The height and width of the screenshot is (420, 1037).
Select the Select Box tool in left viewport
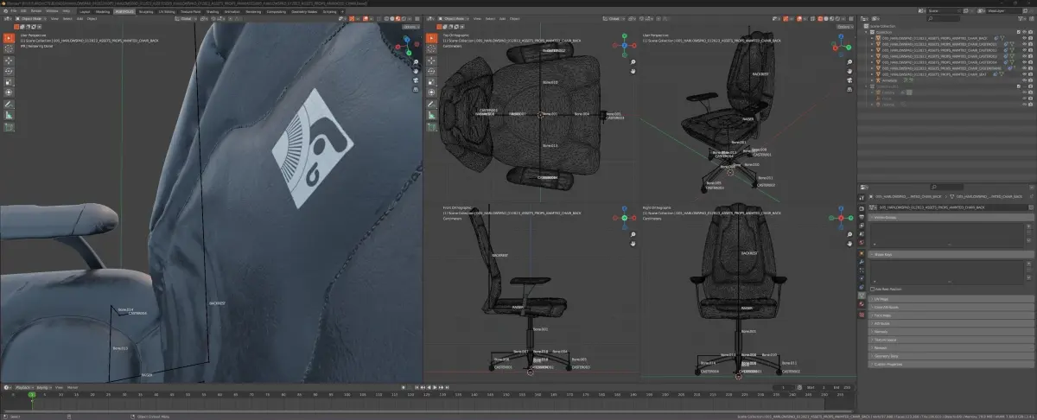pos(10,39)
